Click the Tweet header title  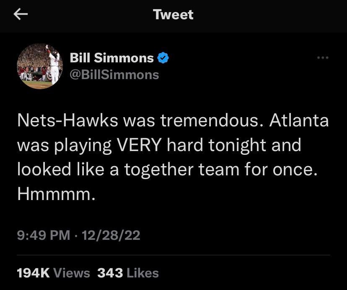(173, 15)
